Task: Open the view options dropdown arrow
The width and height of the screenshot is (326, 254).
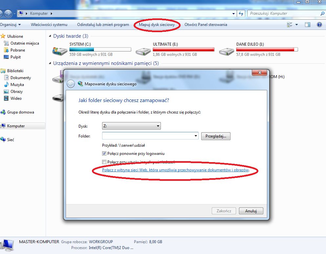Action: click(297, 25)
